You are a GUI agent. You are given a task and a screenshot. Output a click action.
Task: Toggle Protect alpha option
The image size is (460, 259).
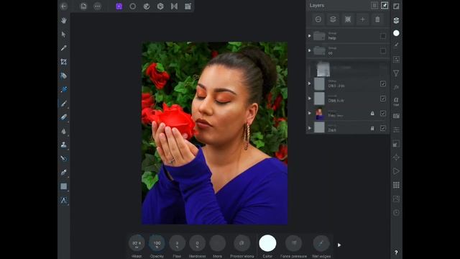point(241,243)
